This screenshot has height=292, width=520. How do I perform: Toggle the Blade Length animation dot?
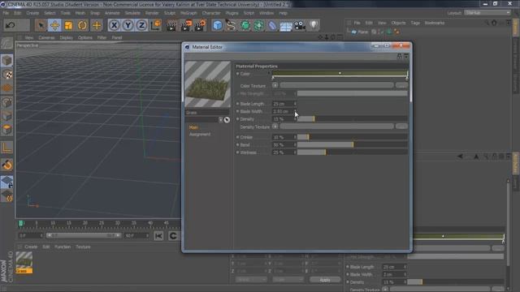237,104
